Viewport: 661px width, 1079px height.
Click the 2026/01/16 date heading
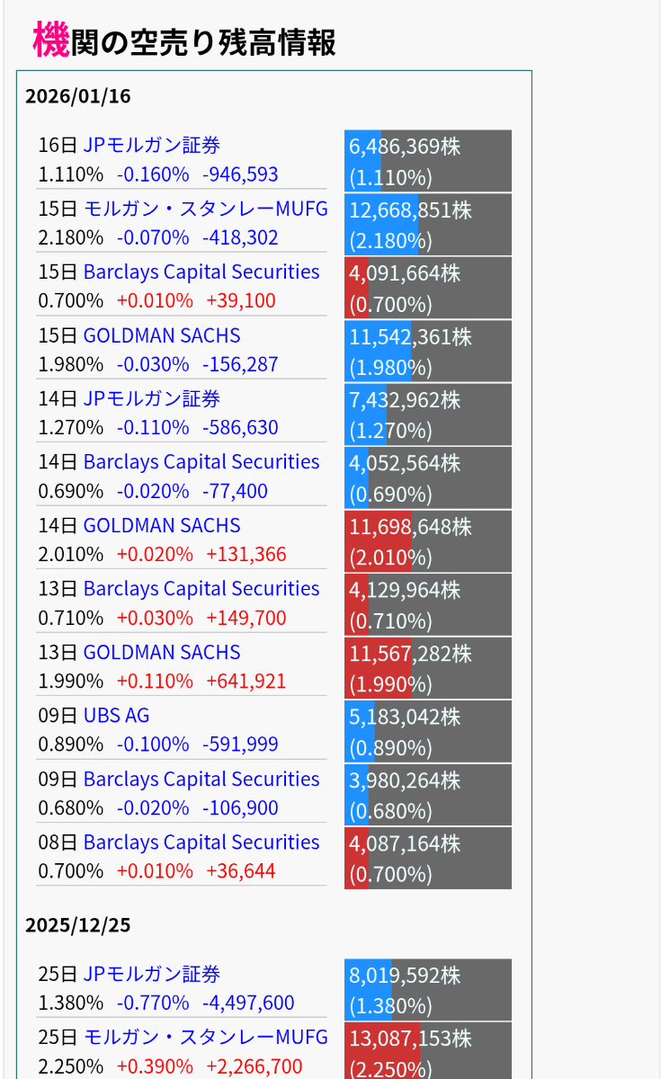coord(78,97)
